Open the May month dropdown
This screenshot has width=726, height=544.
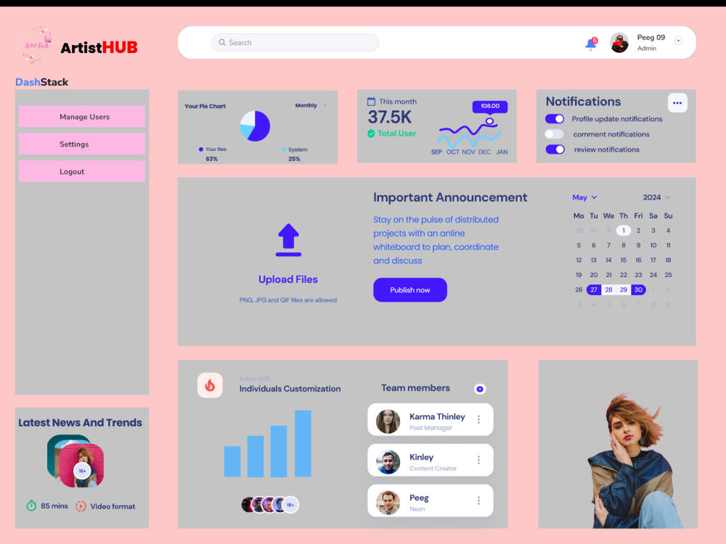pyautogui.click(x=584, y=197)
